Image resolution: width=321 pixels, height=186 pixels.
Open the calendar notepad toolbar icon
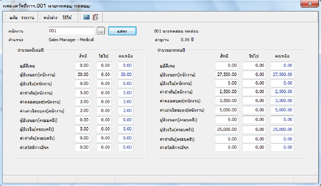tap(95, 17)
